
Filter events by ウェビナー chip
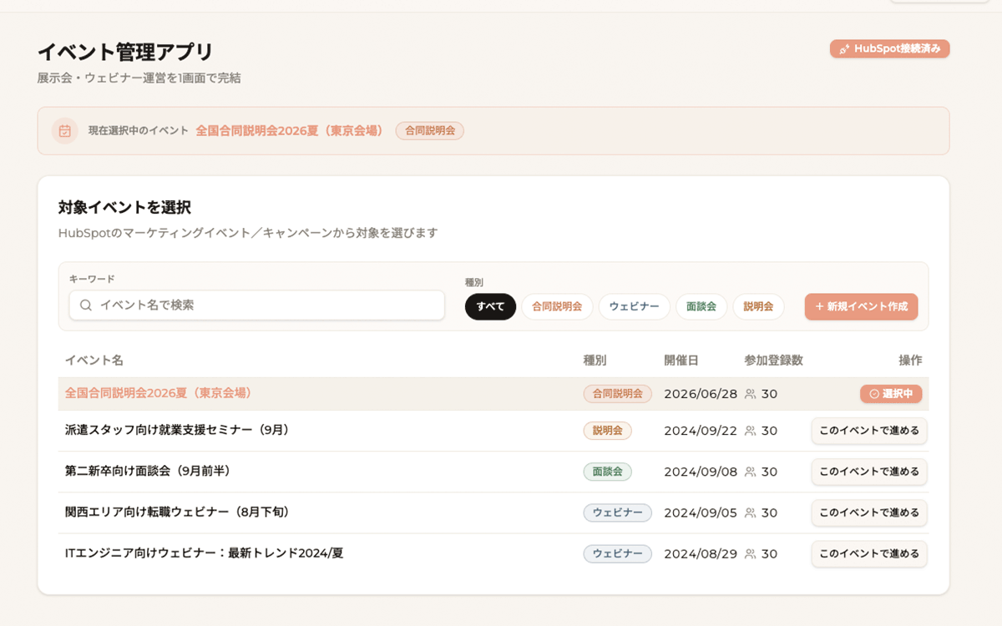click(x=635, y=306)
